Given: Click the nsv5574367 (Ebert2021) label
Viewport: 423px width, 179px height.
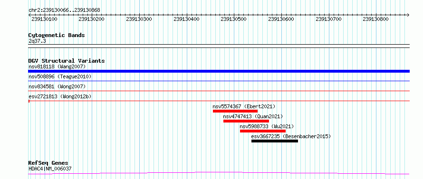Looking at the screenshot, I should point(244,106).
